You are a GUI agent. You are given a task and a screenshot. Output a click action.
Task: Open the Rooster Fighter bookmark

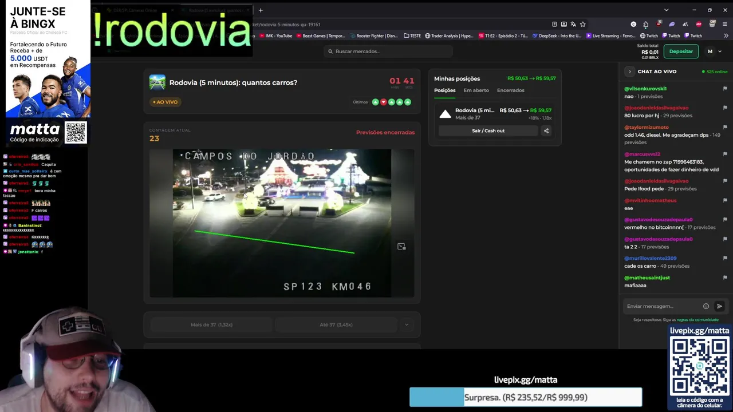(374, 35)
